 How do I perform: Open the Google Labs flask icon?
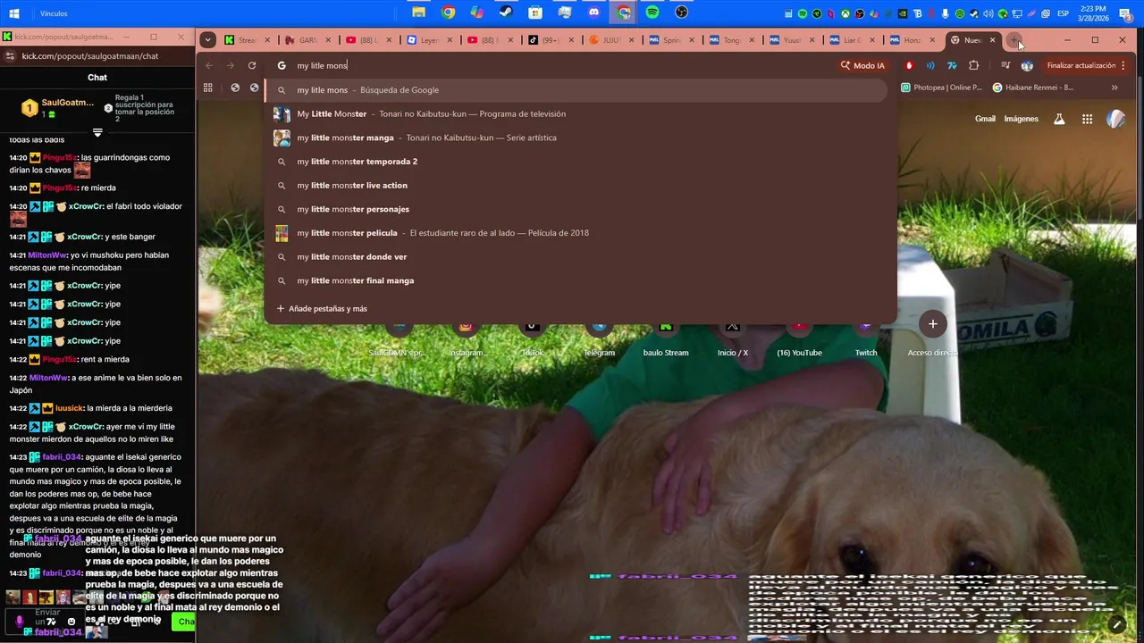(1059, 119)
